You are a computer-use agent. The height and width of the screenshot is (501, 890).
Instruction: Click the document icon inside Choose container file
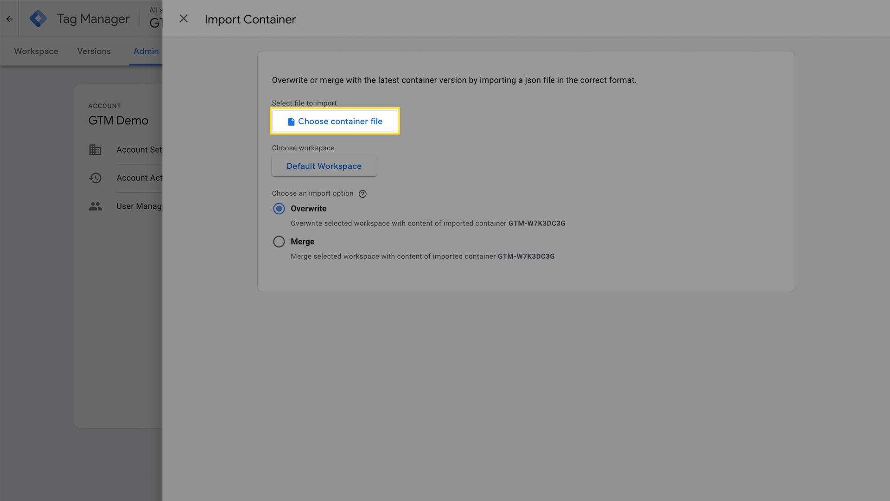tap(291, 121)
